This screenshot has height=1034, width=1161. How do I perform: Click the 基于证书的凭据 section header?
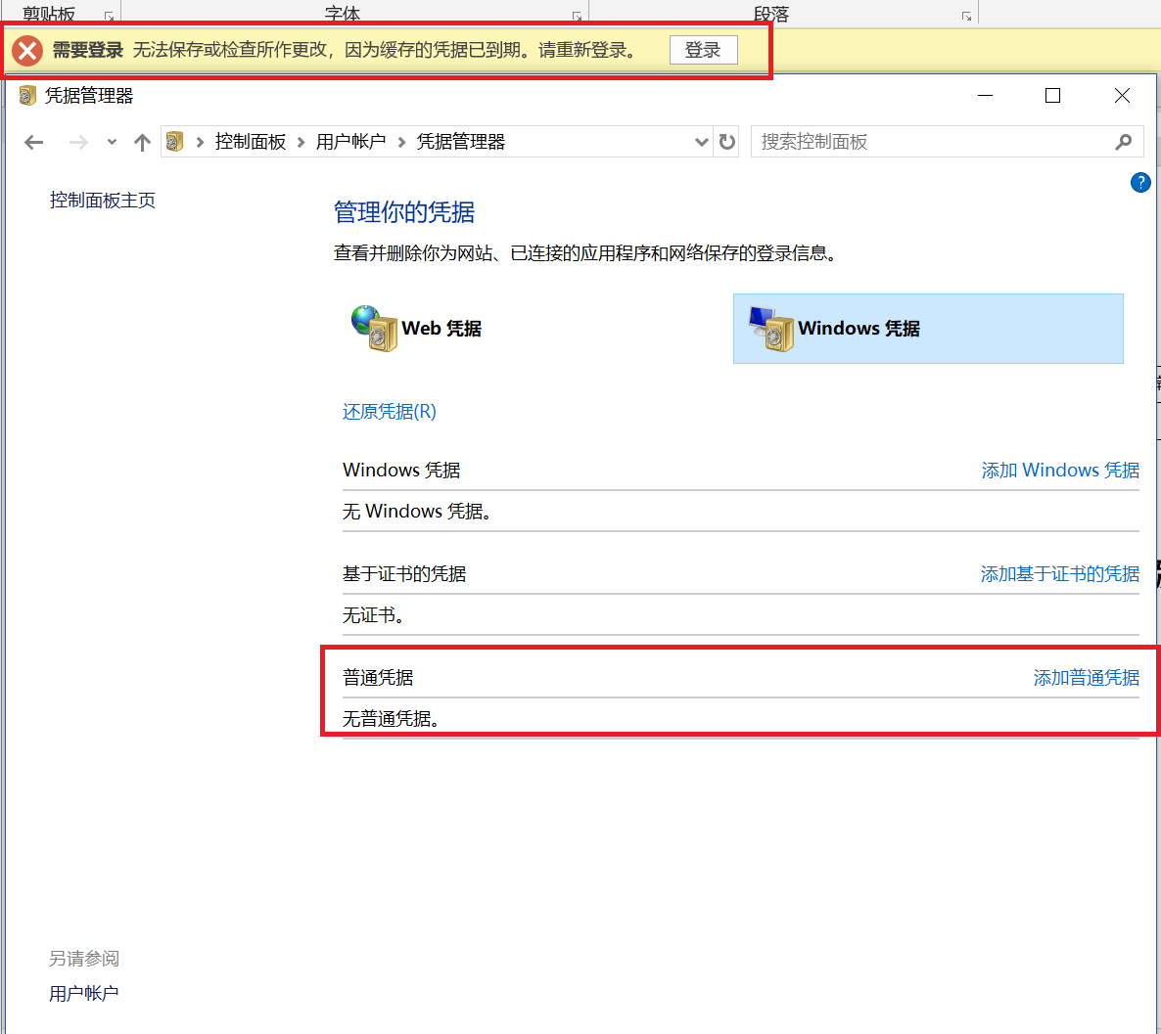[x=404, y=573]
